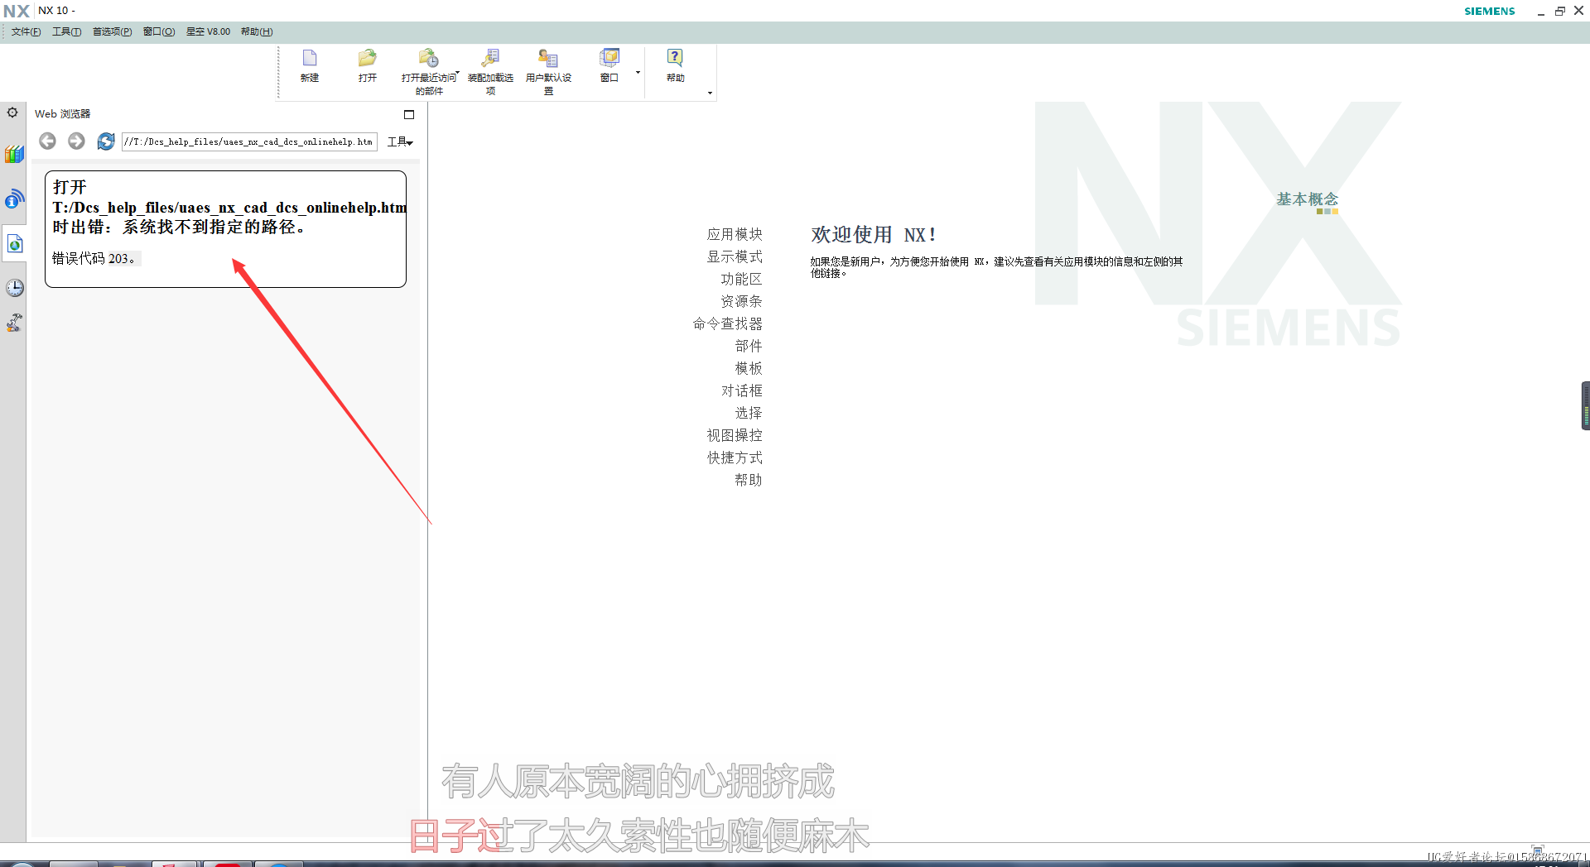
Task: Select 显示模式 welcome topic
Action: point(735,256)
